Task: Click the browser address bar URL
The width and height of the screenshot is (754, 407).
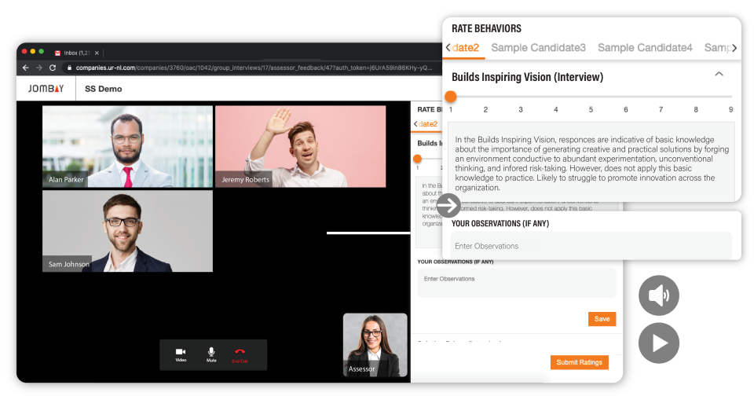Action: point(254,68)
